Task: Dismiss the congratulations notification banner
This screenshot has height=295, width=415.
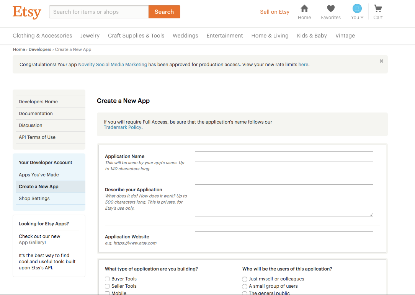Action: pos(381,61)
